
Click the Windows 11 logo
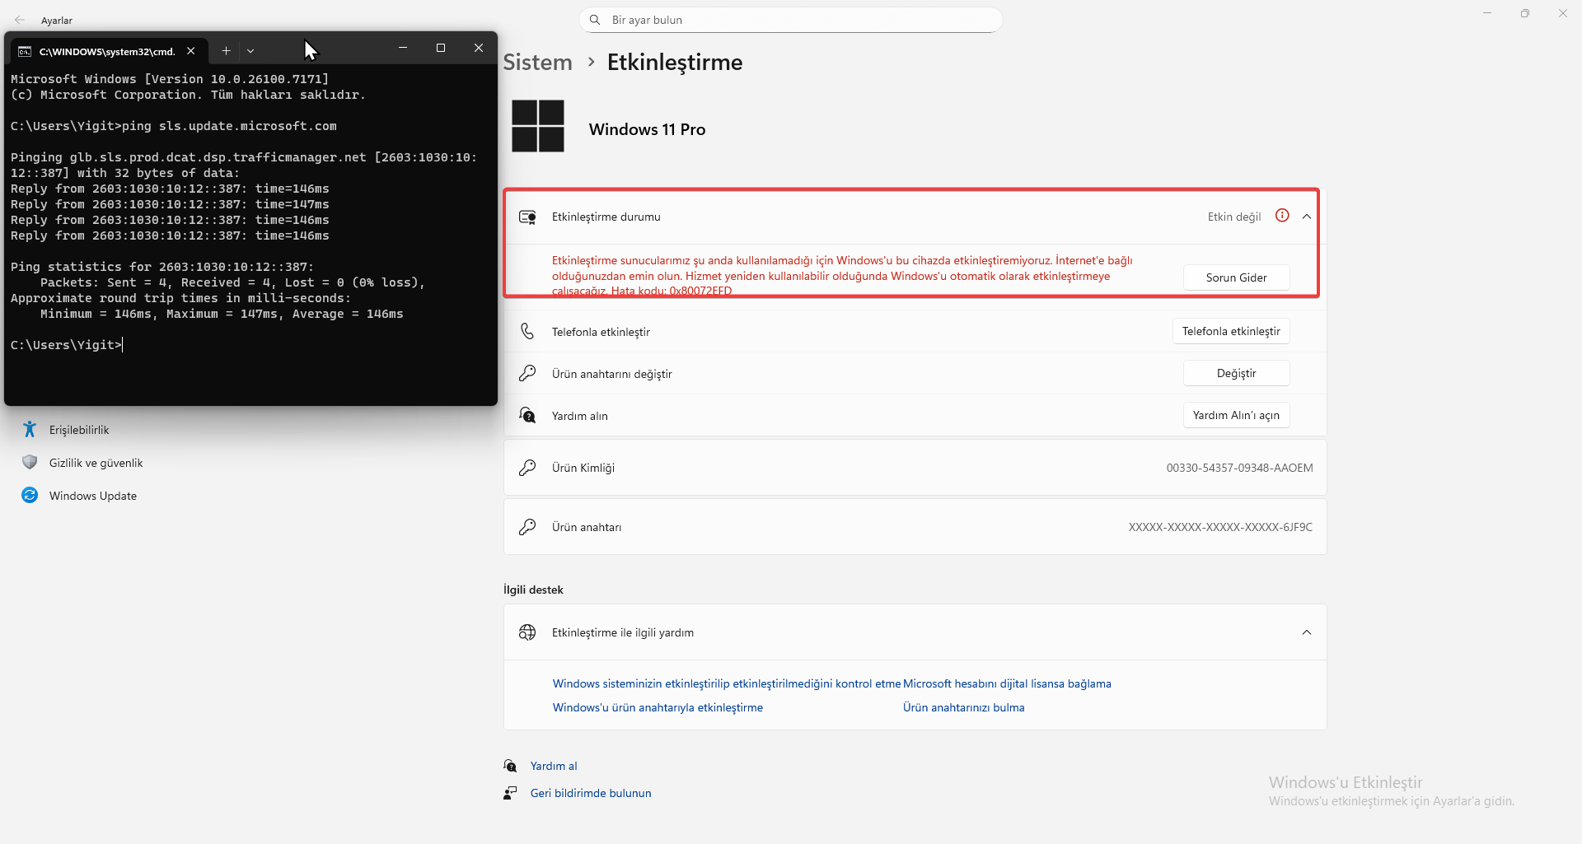click(x=538, y=126)
